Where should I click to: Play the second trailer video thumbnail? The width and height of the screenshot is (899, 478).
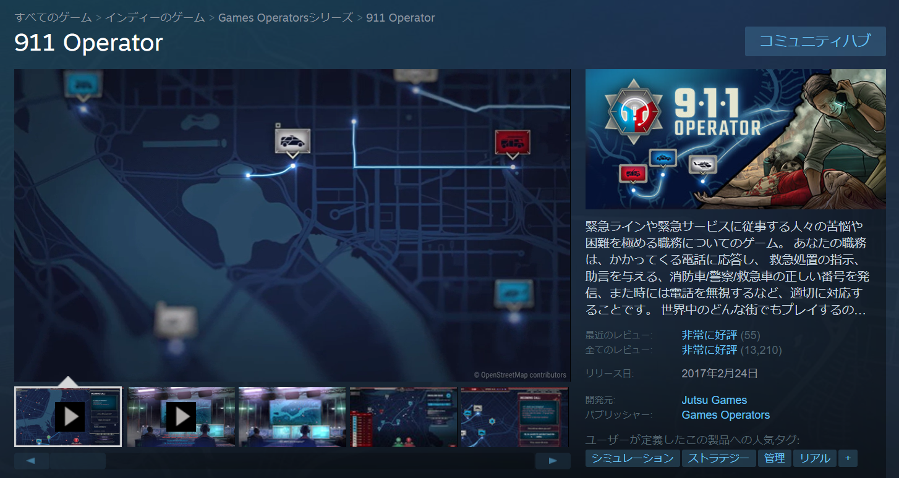click(x=181, y=417)
